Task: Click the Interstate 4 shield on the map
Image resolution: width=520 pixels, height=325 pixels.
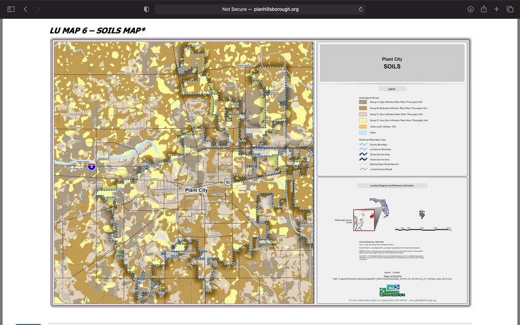Action: pos(92,166)
